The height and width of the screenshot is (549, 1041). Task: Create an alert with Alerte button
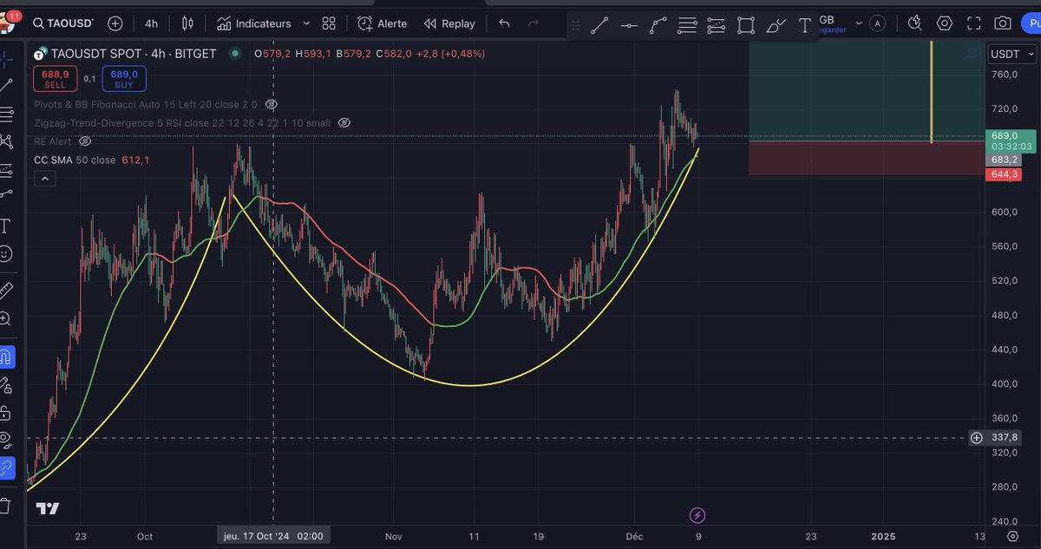tap(382, 23)
